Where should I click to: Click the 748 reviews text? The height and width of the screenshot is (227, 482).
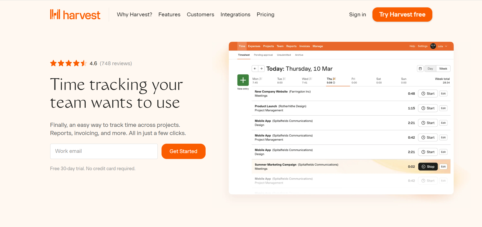[x=116, y=63]
